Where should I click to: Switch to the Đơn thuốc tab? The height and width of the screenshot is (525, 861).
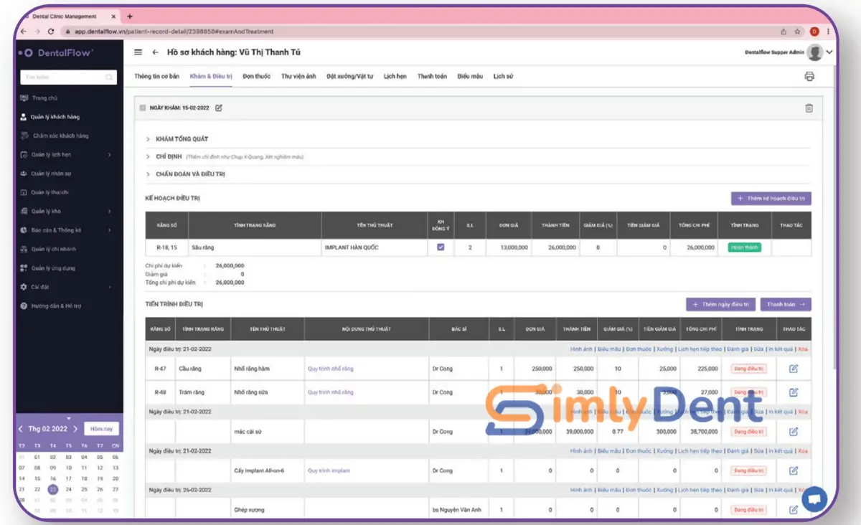pos(256,76)
